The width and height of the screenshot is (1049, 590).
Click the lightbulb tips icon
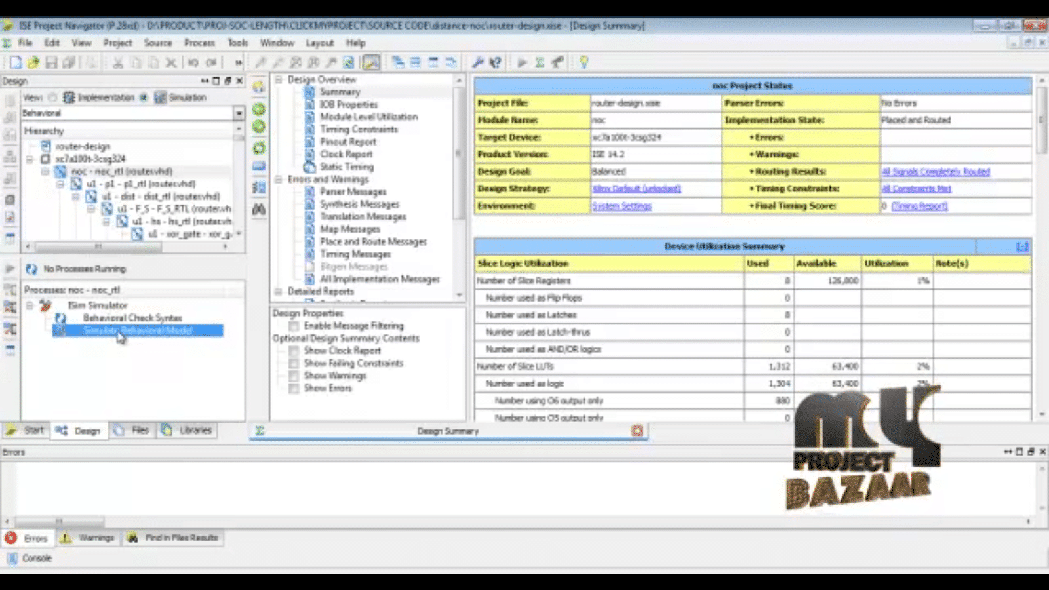(584, 62)
